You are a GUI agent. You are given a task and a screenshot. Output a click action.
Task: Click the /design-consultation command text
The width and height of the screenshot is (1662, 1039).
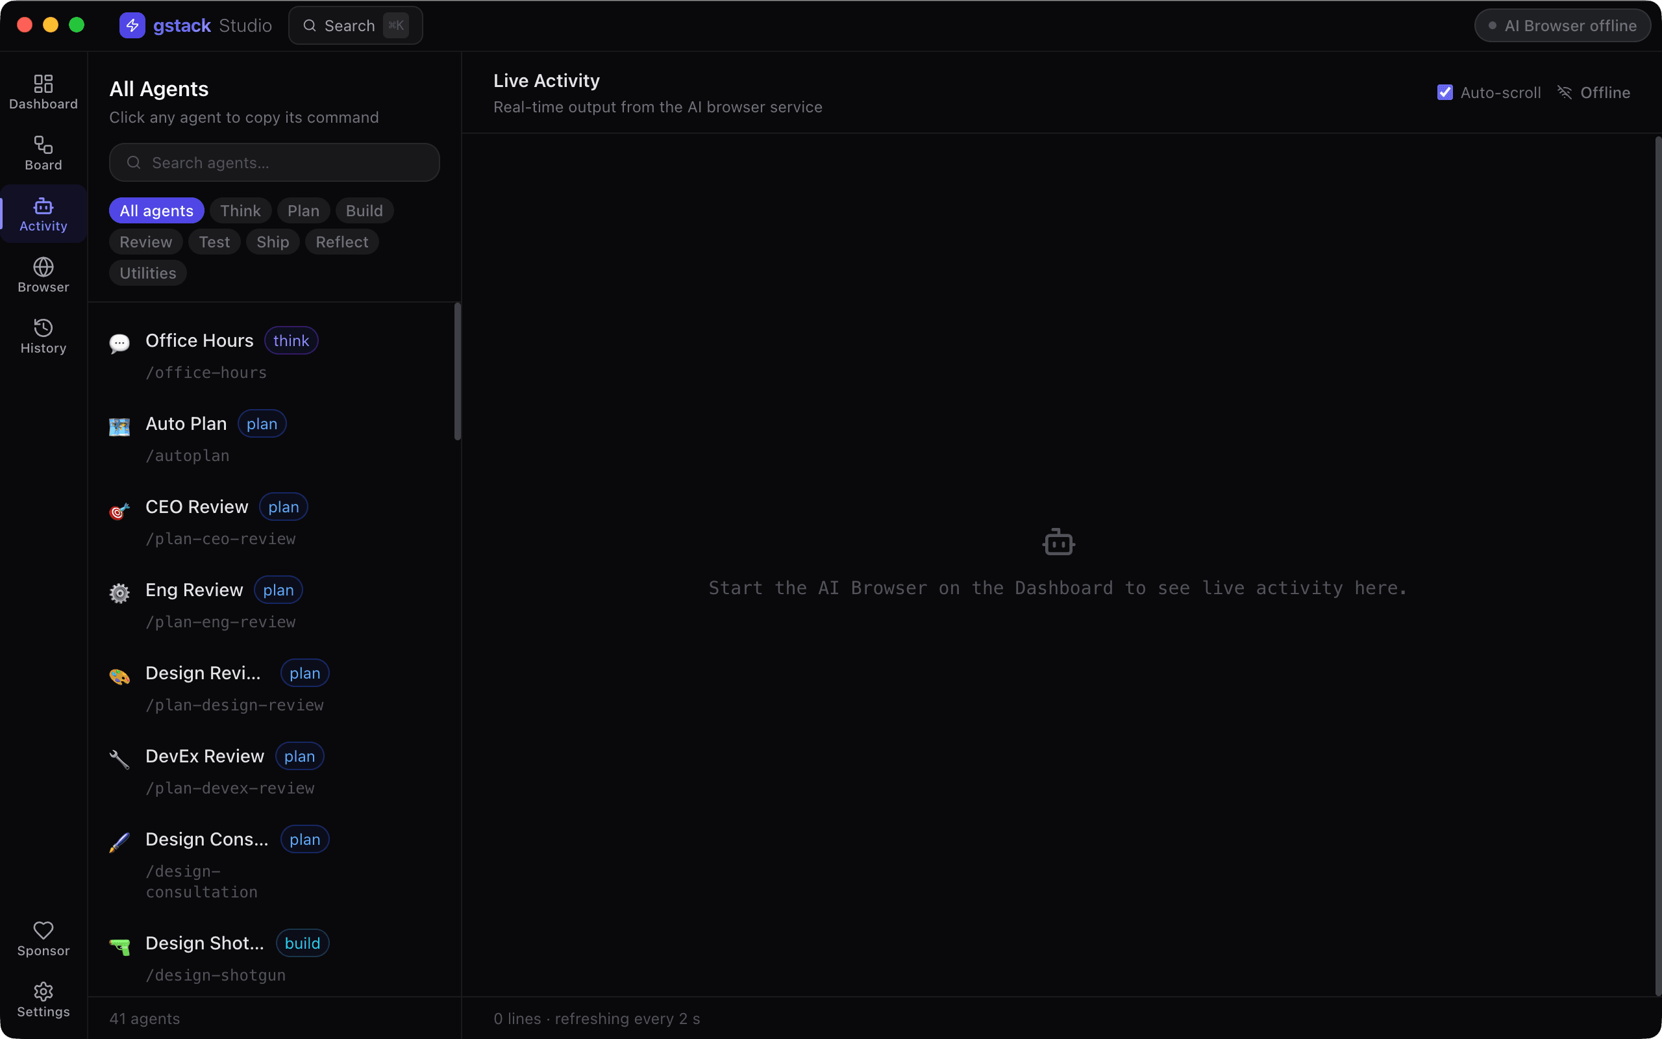pyautogui.click(x=202, y=882)
